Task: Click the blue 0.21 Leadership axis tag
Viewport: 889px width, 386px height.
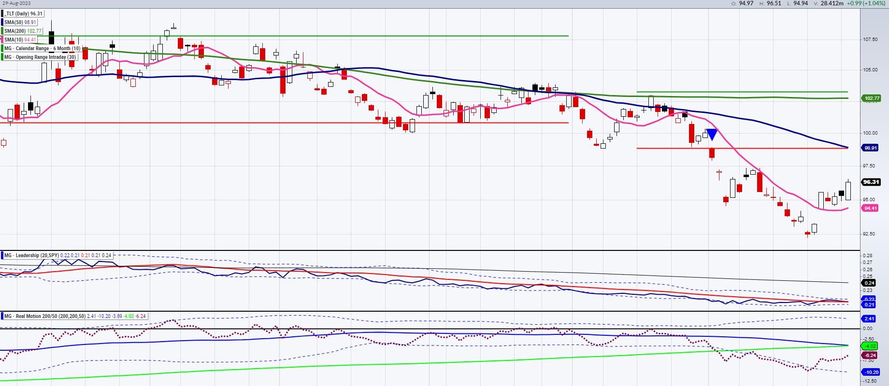Action: [x=869, y=304]
